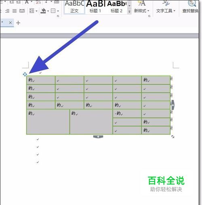This screenshot has width=202, height=205.
Task: Click the 查找替换 label
Action: [x=190, y=11]
